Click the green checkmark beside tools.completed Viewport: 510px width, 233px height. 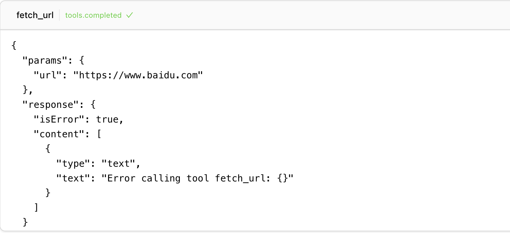(130, 15)
